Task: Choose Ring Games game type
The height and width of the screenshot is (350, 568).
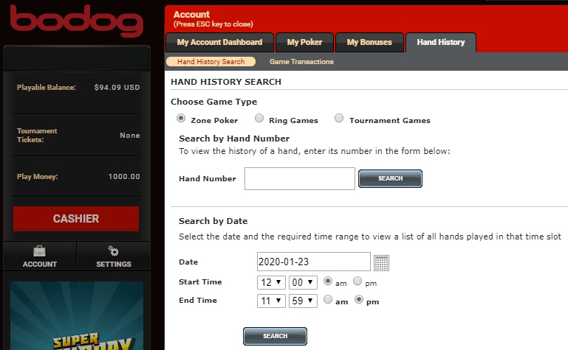Action: click(x=259, y=119)
